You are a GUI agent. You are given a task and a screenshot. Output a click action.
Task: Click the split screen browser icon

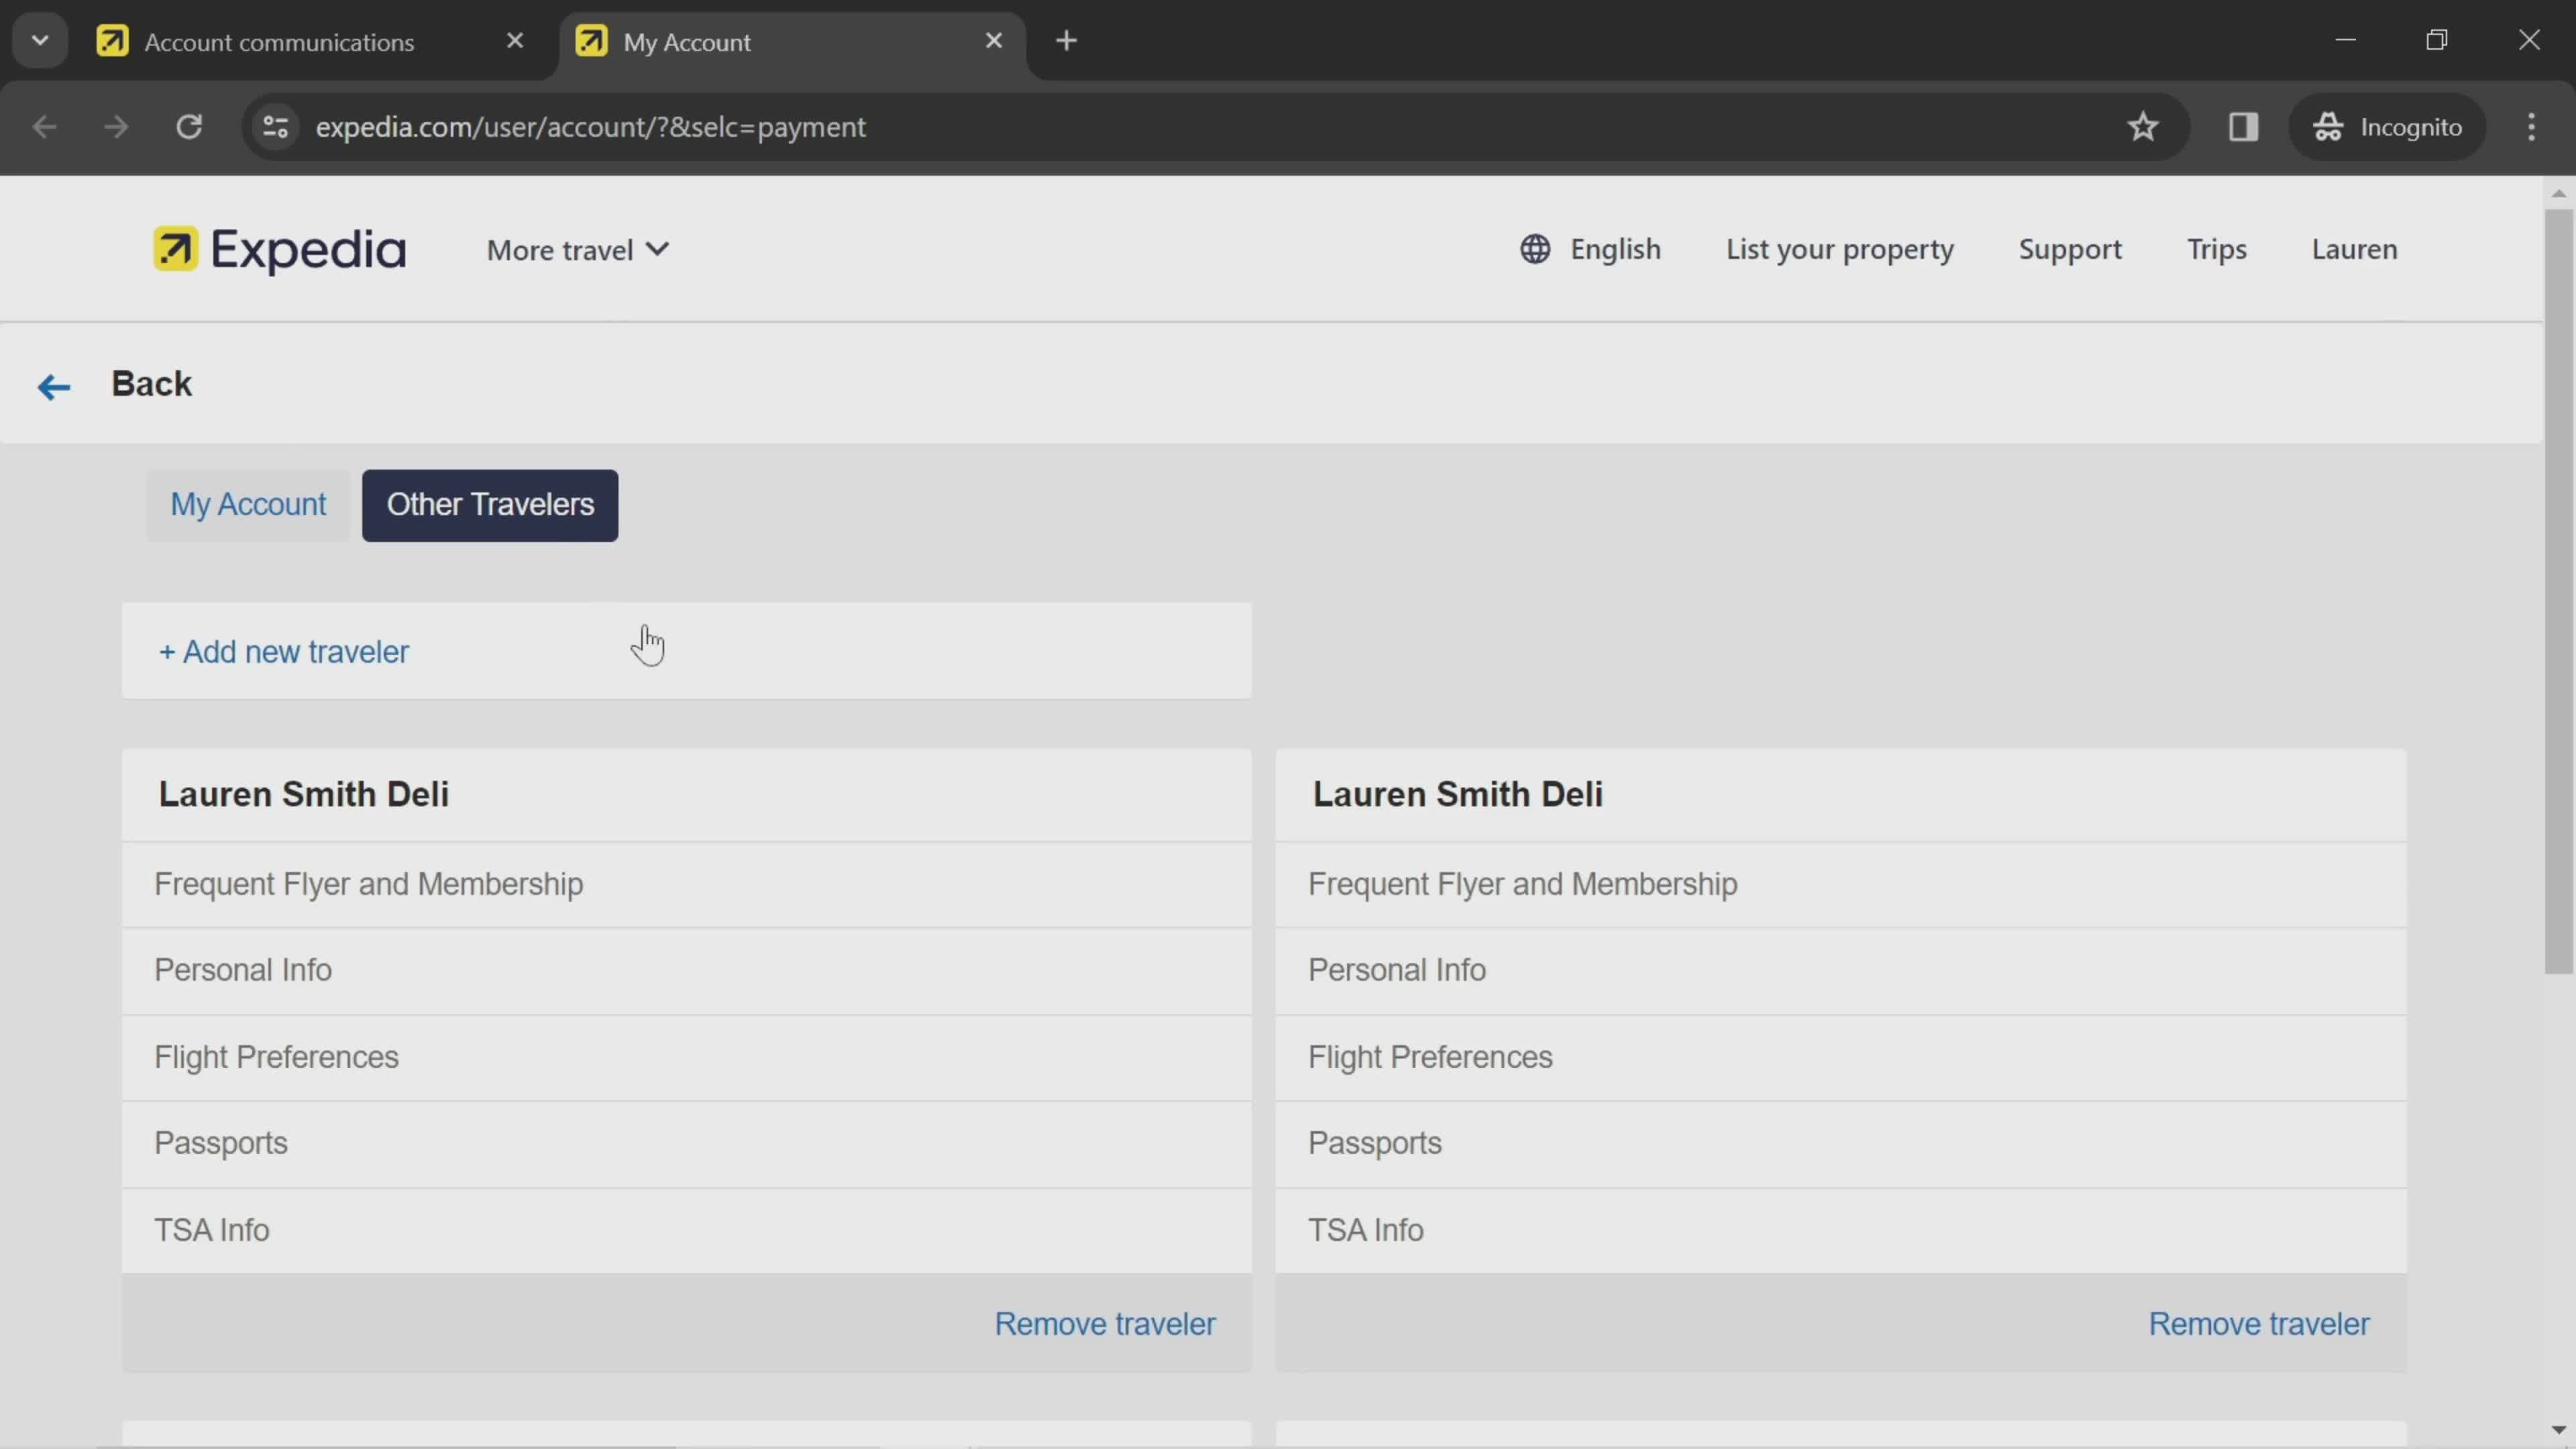coord(2242,125)
